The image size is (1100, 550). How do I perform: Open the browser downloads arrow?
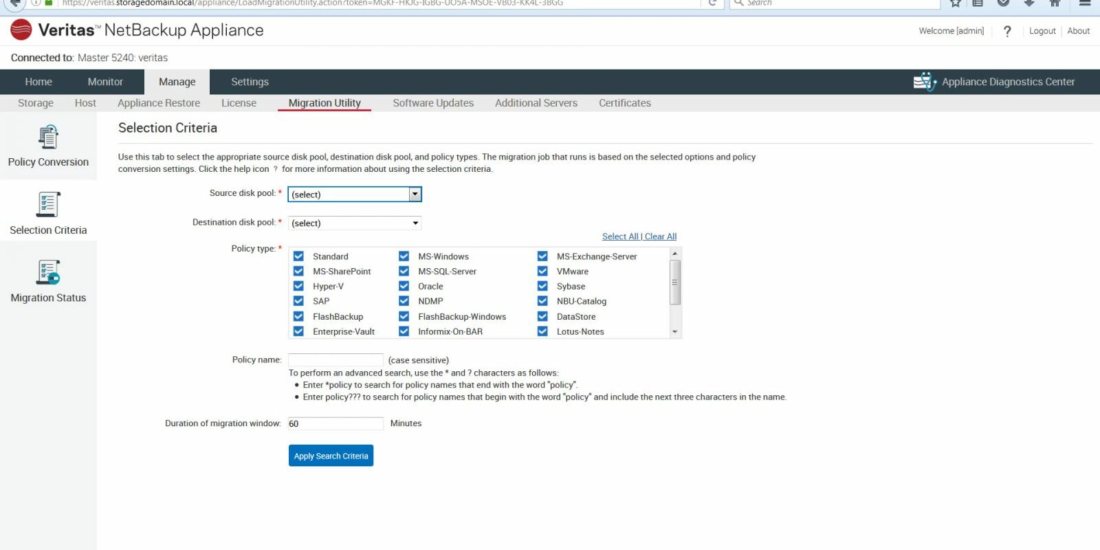coord(1028,3)
